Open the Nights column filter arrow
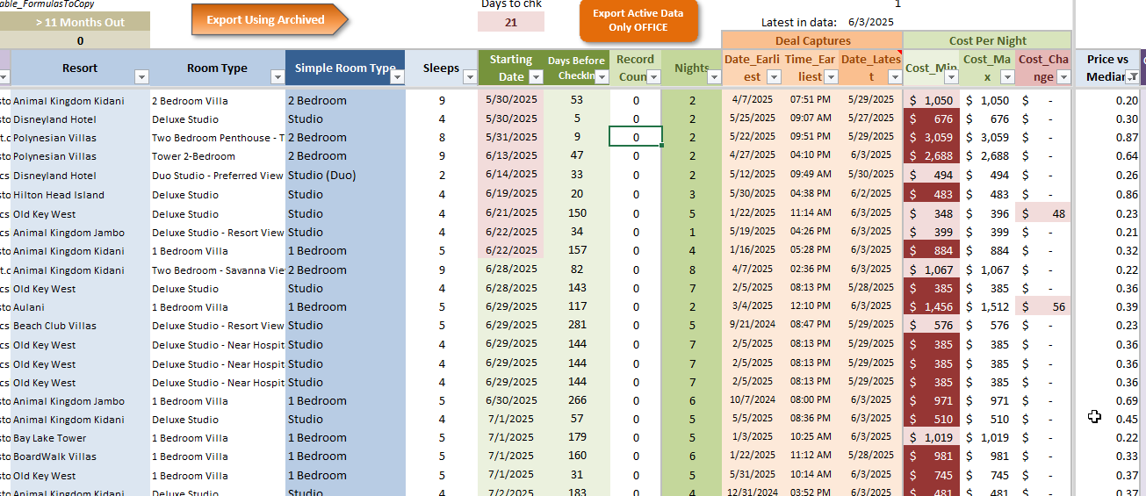This screenshot has width=1146, height=496. click(714, 77)
